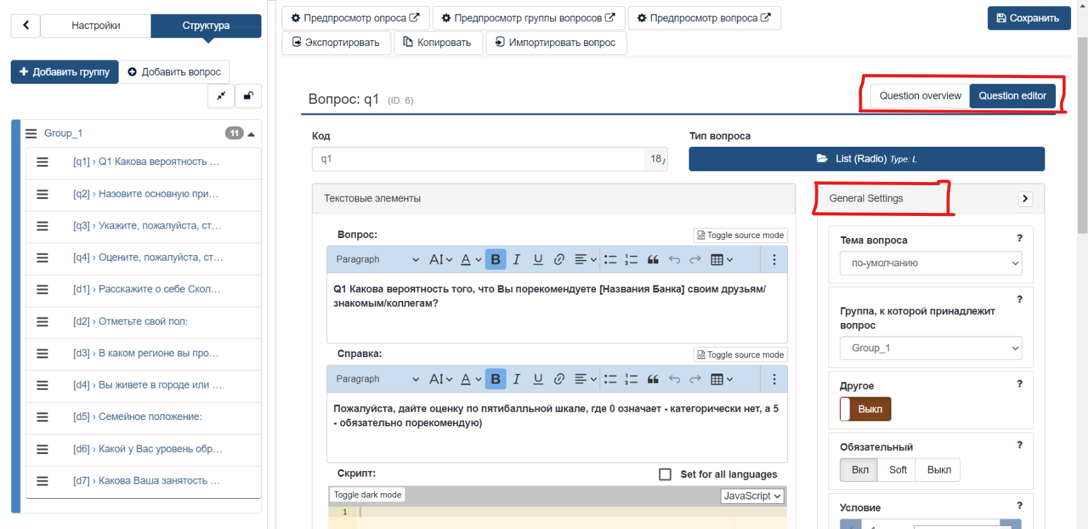
Task: Open help for the Другое setting
Action: click(1019, 384)
